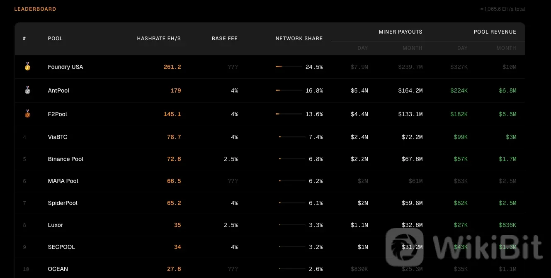This screenshot has height=278, width=551.
Task: Sort by NETWORK SHARE column header
Action: point(299,39)
